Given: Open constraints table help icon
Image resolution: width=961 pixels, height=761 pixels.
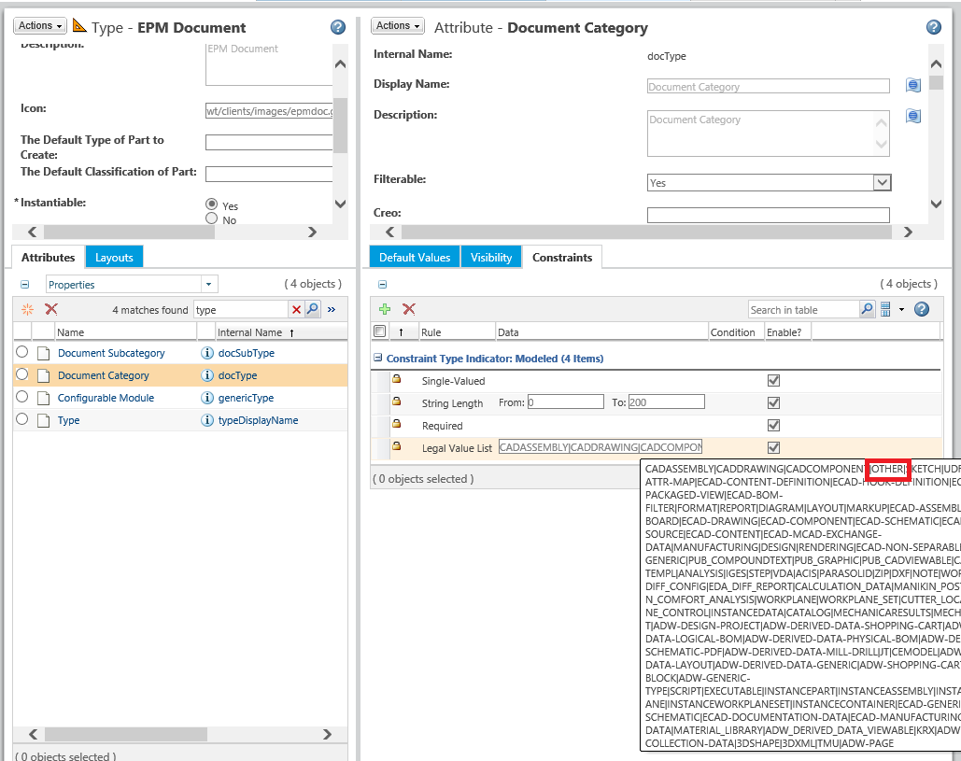Looking at the screenshot, I should click(922, 309).
